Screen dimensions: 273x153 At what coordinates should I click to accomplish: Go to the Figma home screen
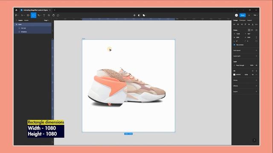pyautogui.click(x=16, y=10)
